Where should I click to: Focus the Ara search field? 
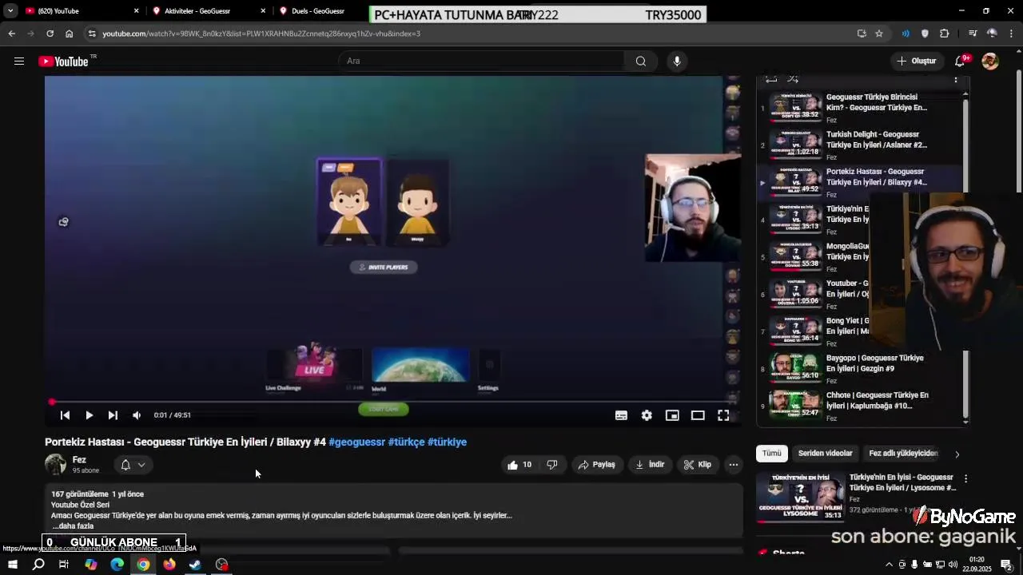click(x=482, y=61)
